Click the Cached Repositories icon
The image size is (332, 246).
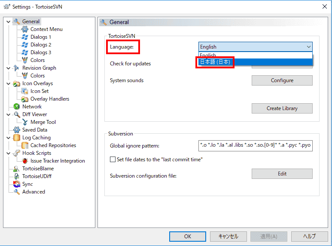(25, 145)
